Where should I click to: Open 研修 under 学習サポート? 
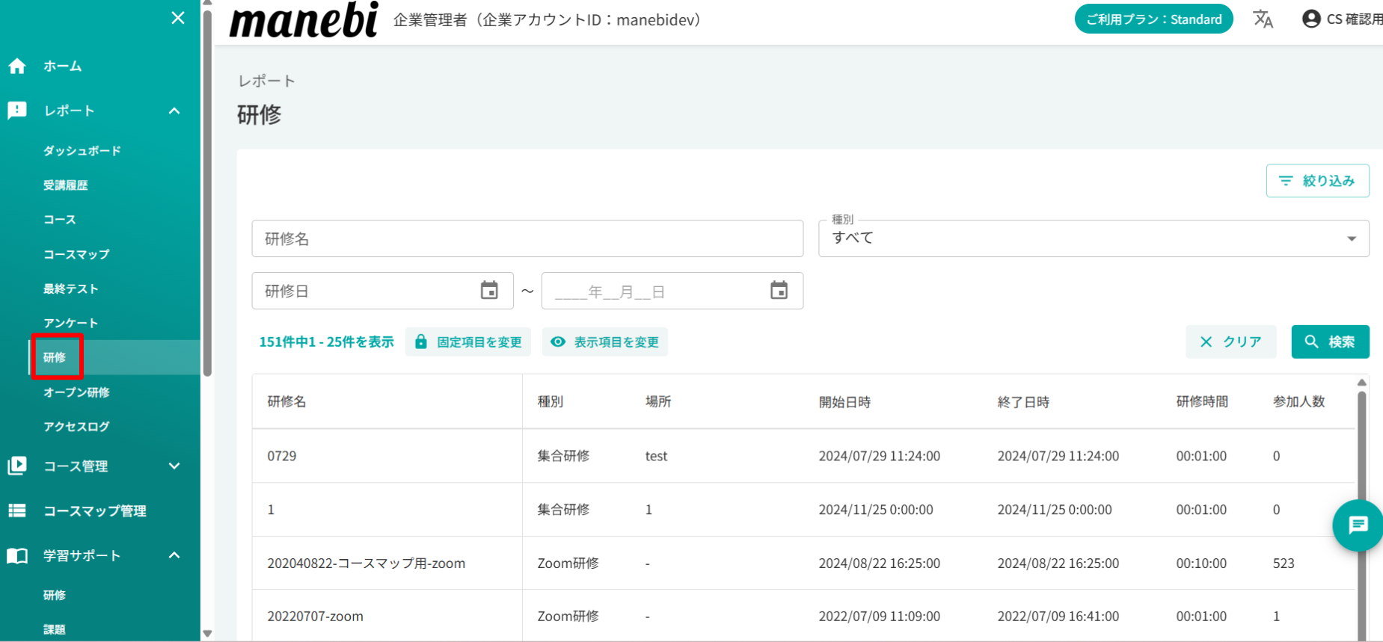(55, 595)
